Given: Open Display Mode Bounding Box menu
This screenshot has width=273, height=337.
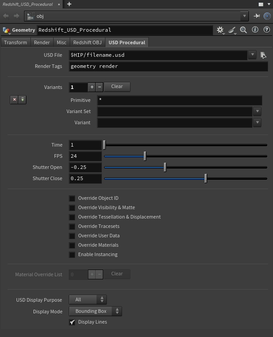Looking at the screenshot, I should click(x=95, y=311).
